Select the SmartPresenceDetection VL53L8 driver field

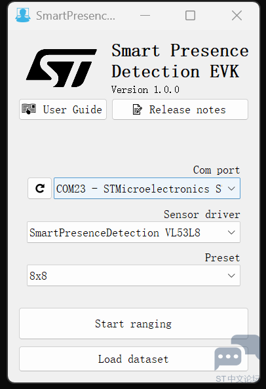pos(134,232)
